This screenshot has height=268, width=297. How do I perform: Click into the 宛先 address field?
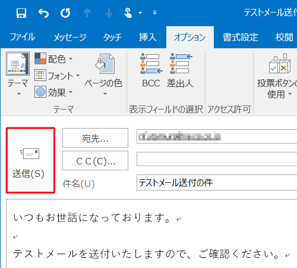(217, 136)
